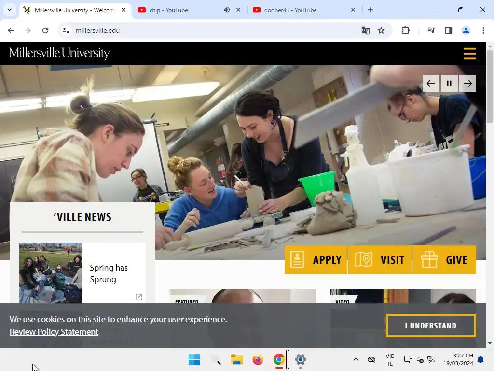The height and width of the screenshot is (371, 494).
Task: Open the hamburger menu on Millersville site
Action: coord(469,53)
